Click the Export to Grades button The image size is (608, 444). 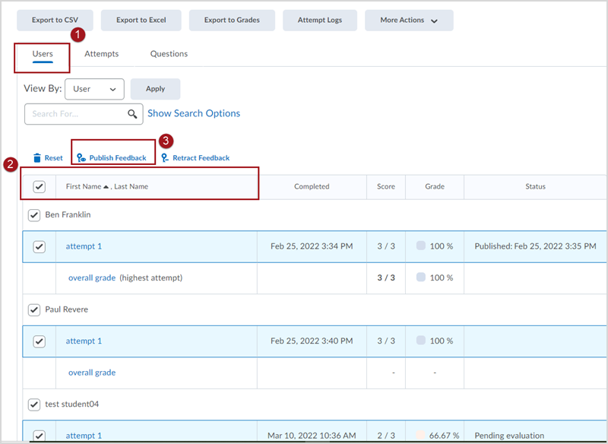click(232, 21)
